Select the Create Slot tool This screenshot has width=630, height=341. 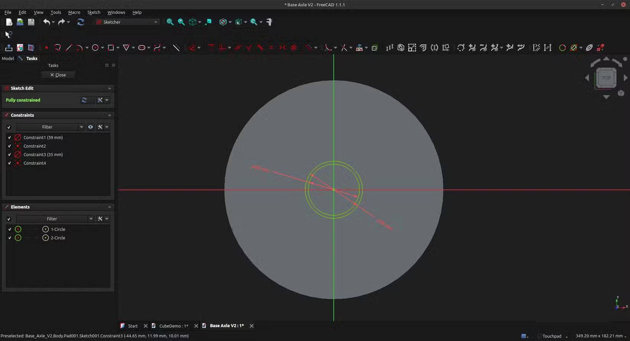(x=142, y=48)
